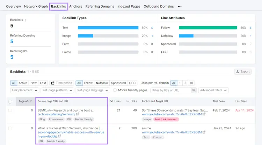This screenshot has width=262, height=145.
Task: Click external icon beside second YouTube URL
Action: coord(204,132)
